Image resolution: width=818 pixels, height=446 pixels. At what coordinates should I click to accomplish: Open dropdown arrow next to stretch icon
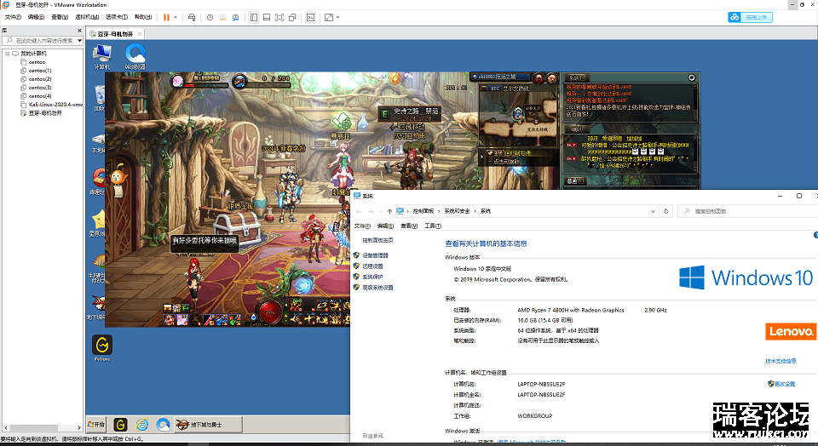(x=338, y=17)
